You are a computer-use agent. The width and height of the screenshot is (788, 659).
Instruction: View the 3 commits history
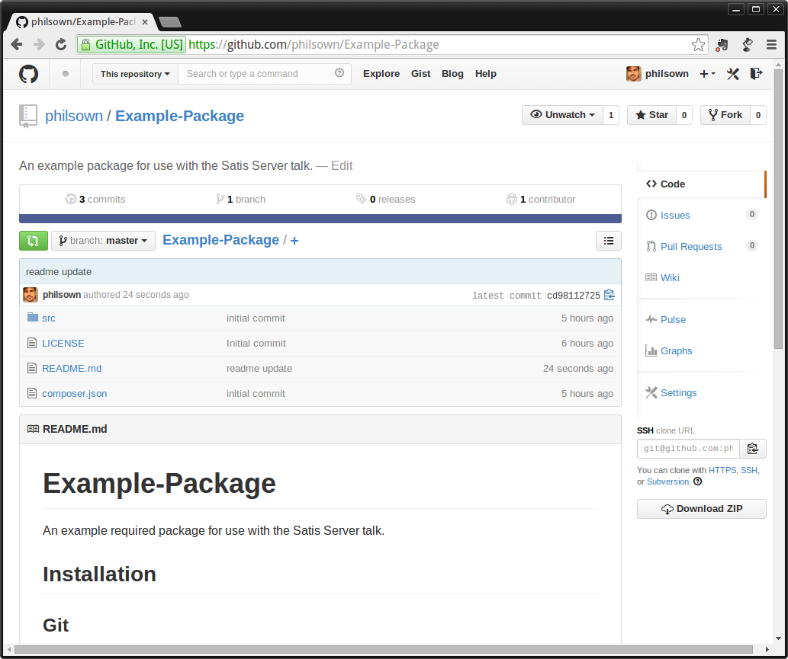click(95, 200)
